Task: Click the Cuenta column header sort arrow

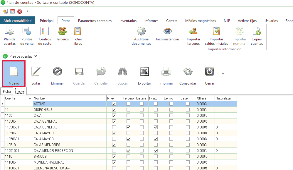Action: 30,98
